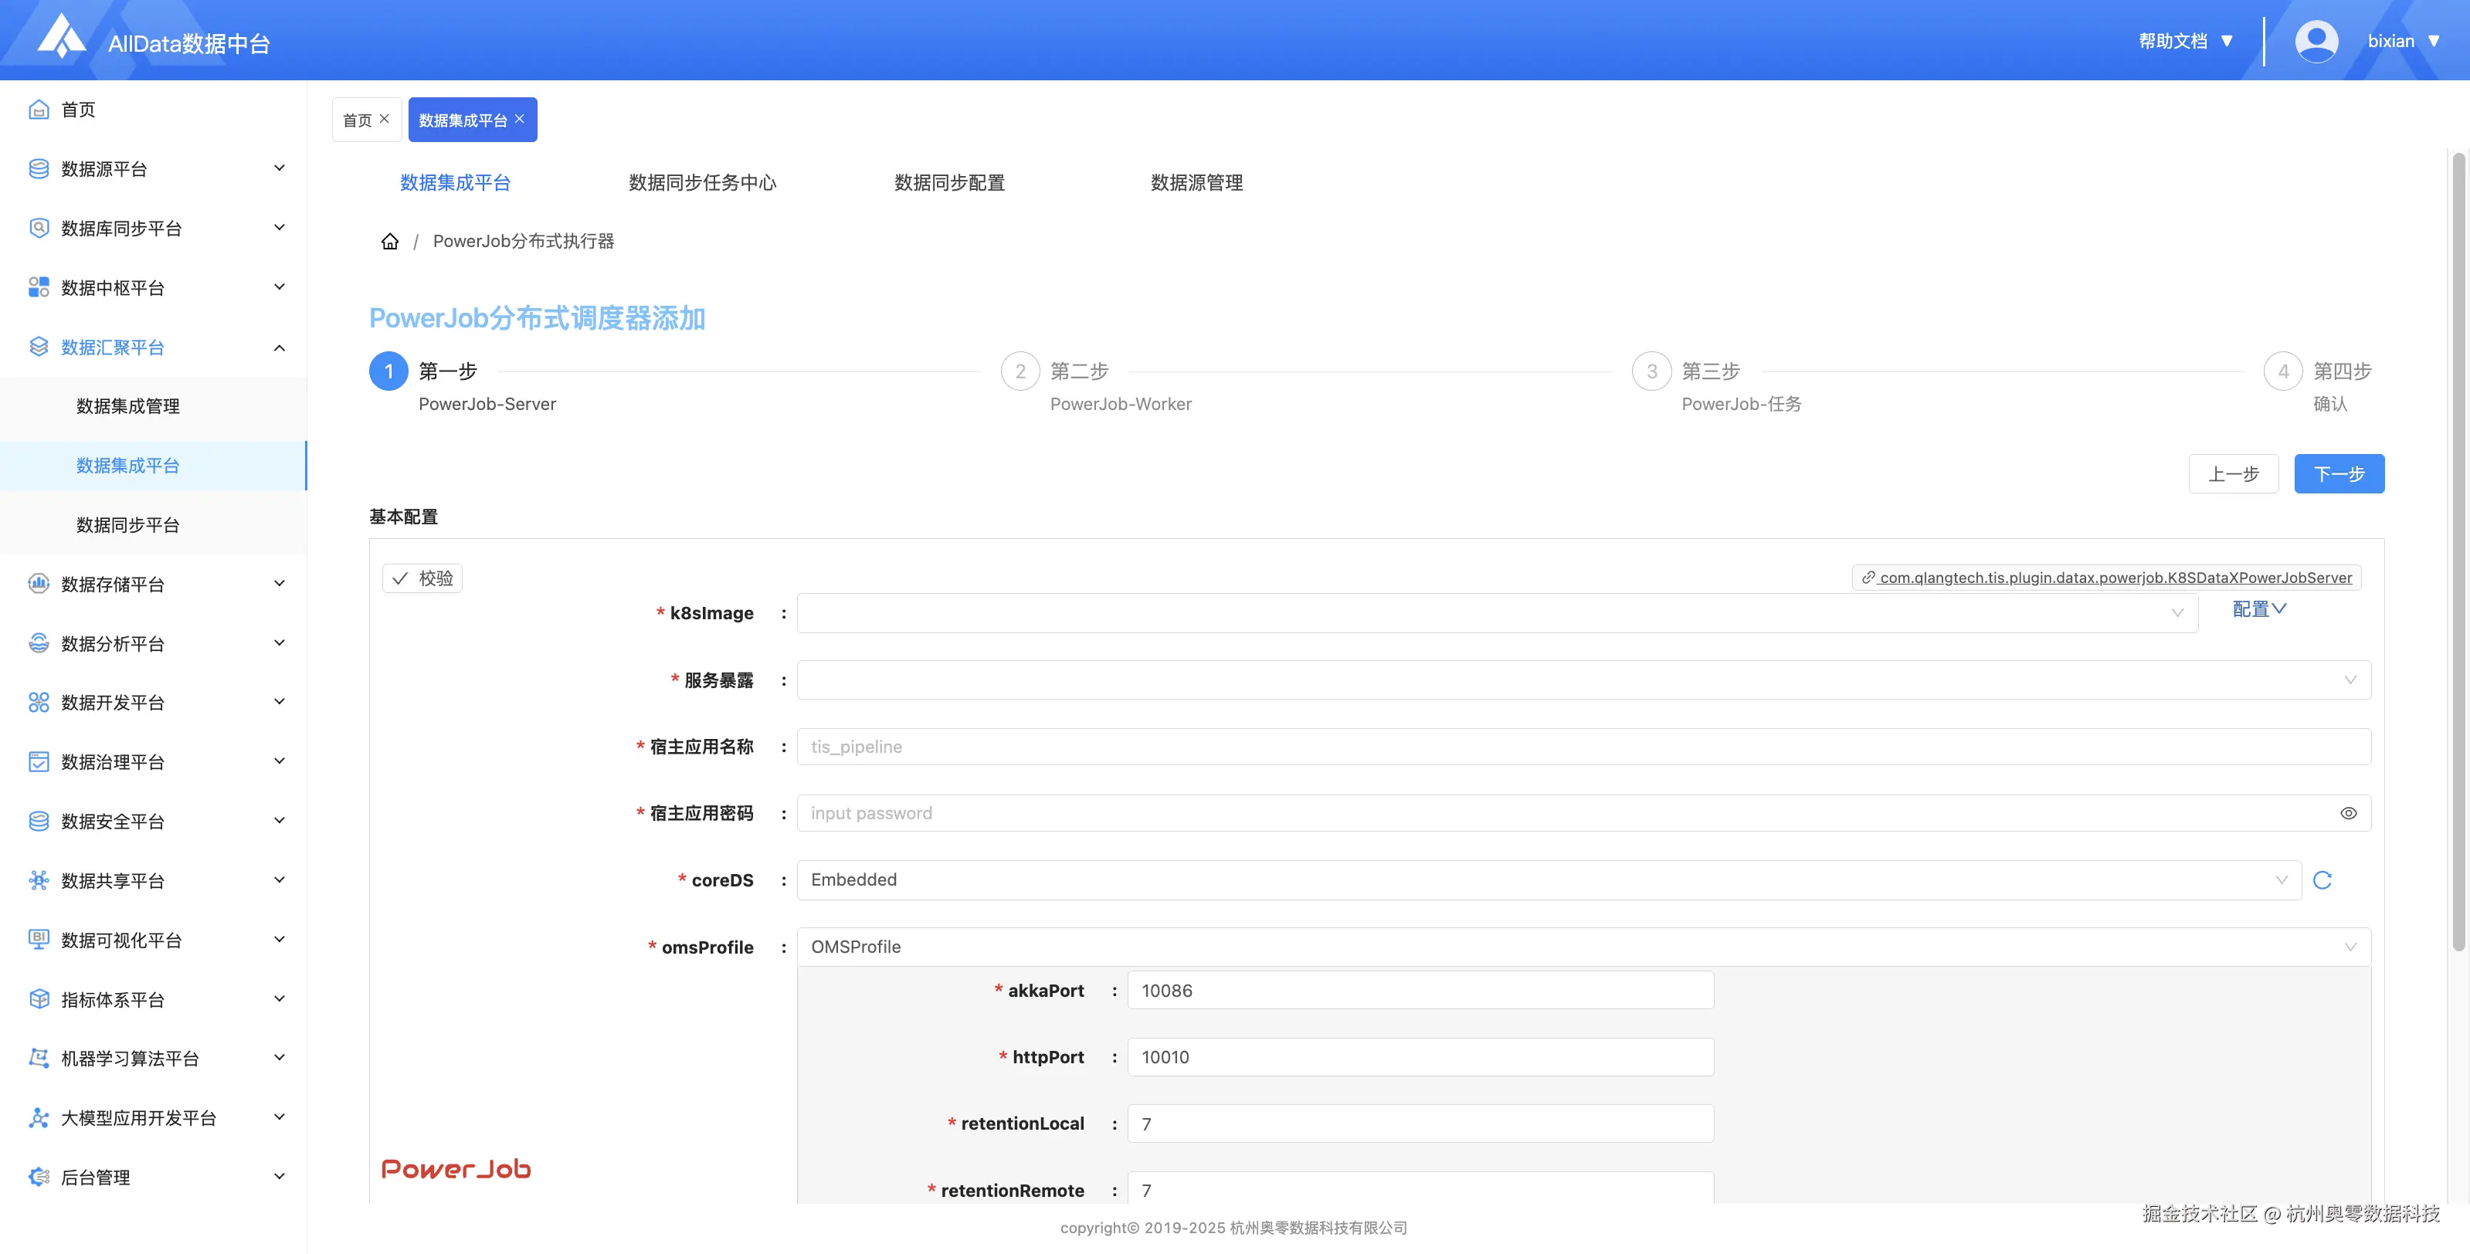This screenshot has width=2470, height=1254.
Task: Expand the 配置 dropdown link
Action: click(2258, 608)
